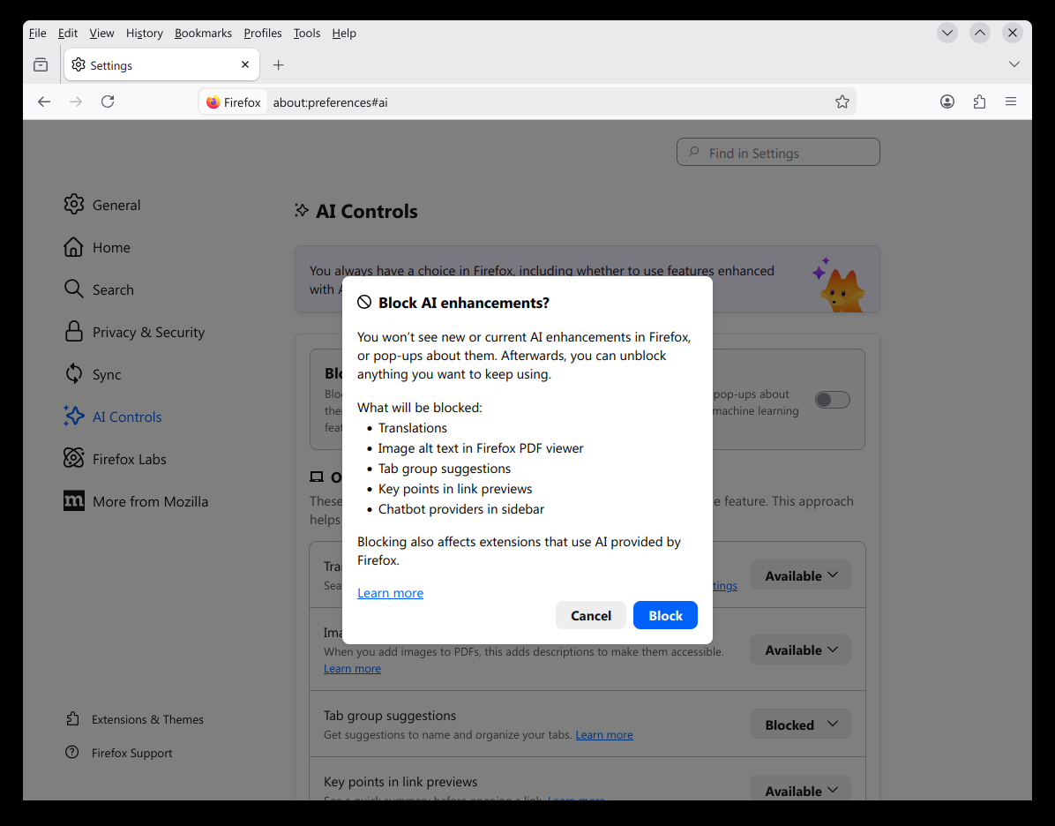Click the Block button in dialog
This screenshot has height=826, width=1055.
[x=665, y=615]
